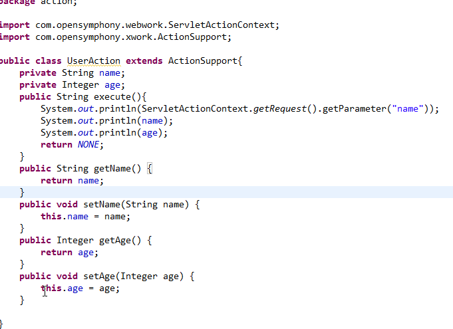Click the xwork.ActionSupport import statement
The width and height of the screenshot is (453, 329).
[115, 37]
